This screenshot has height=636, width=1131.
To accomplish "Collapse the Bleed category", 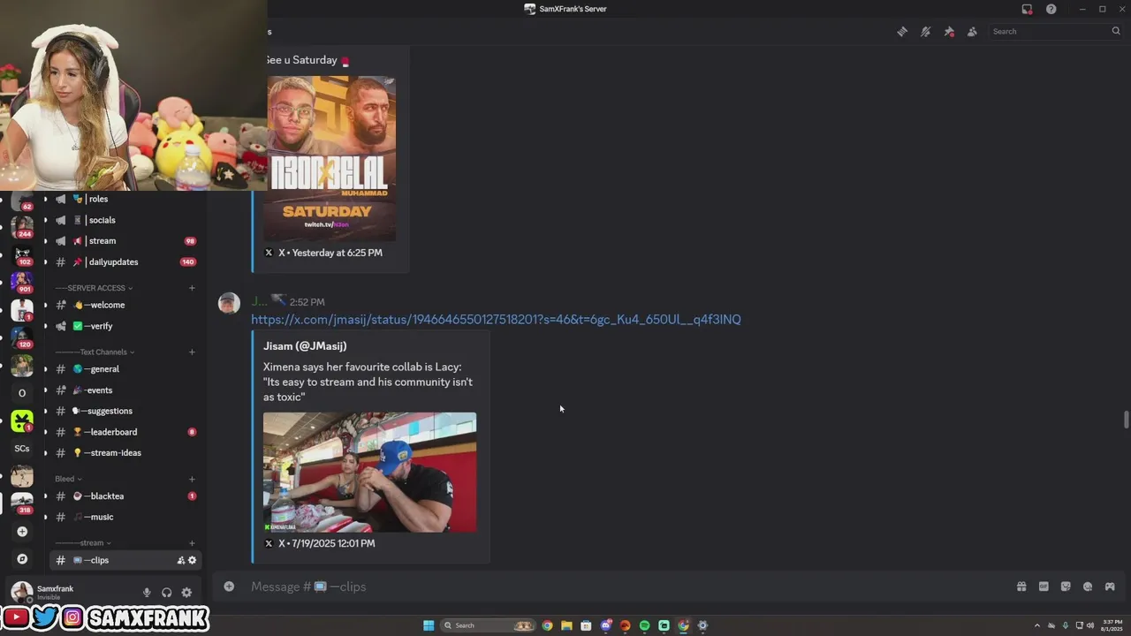I will pyautogui.click(x=68, y=479).
